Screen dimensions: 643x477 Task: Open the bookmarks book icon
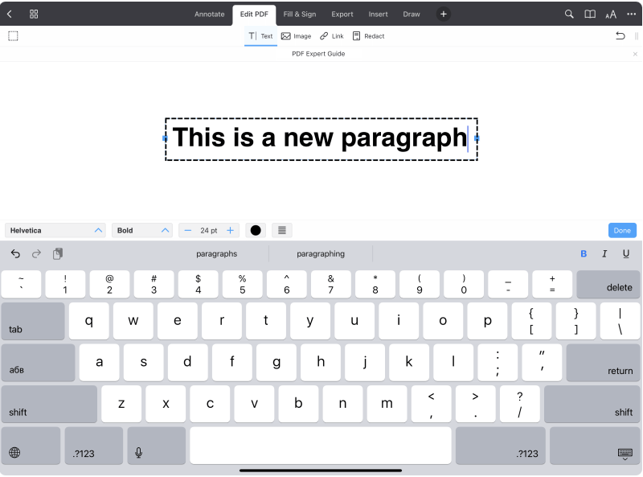tap(590, 14)
